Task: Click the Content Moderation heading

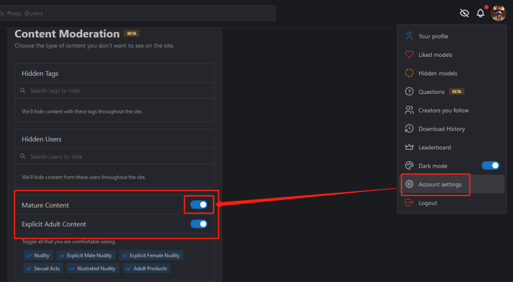Action: 67,34
